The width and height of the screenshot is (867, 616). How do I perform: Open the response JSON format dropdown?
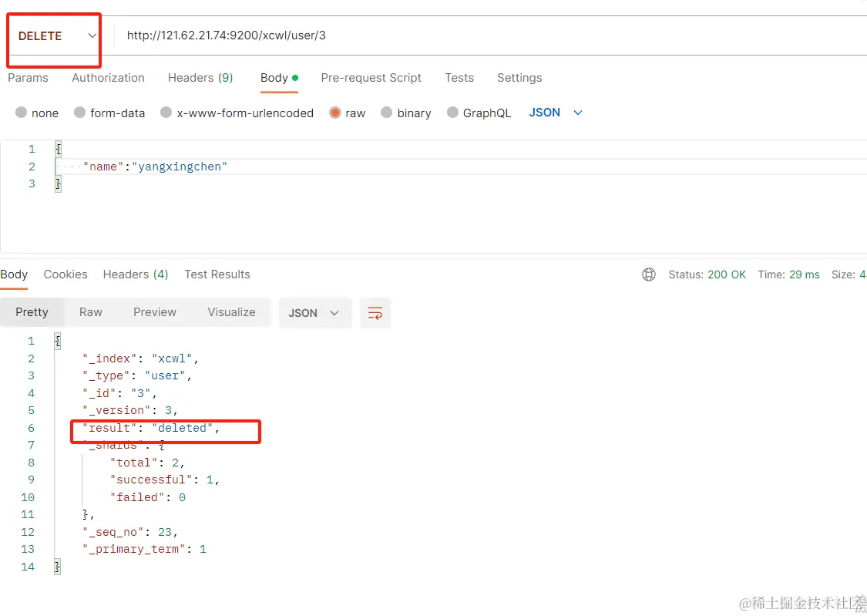[315, 313]
